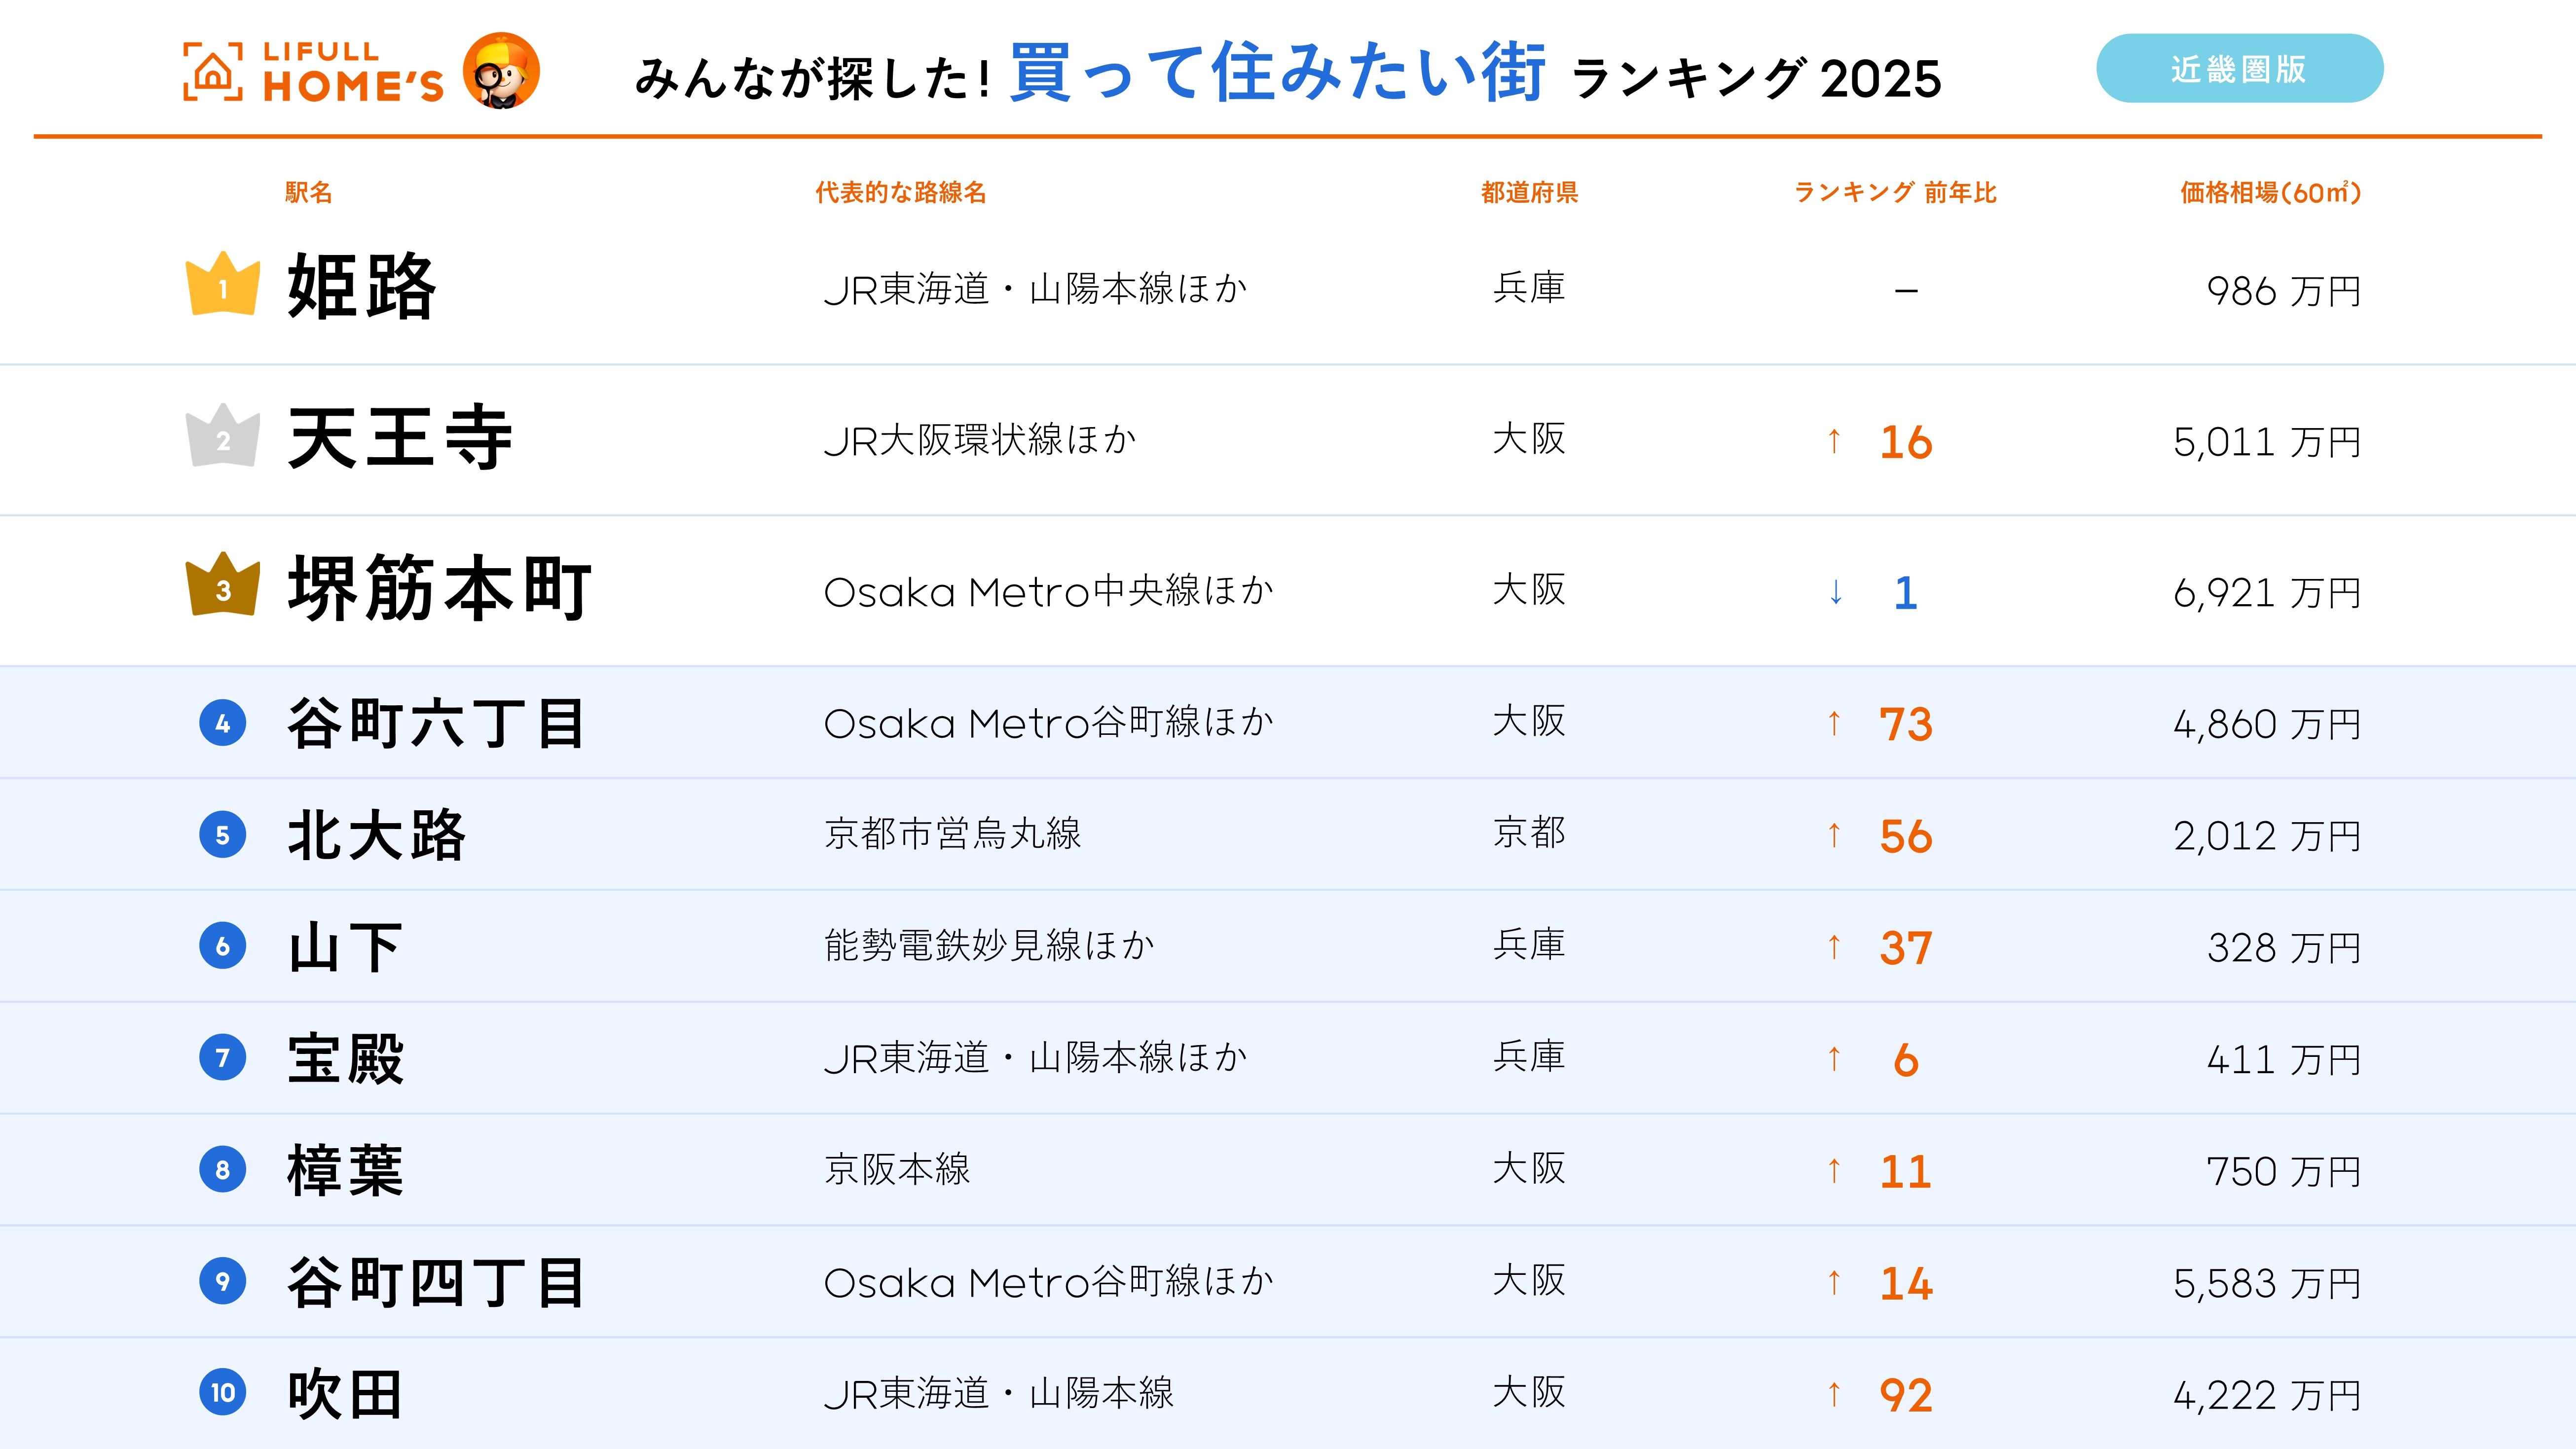Image resolution: width=2576 pixels, height=1449 pixels.
Task: Click the silver number 2 crown
Action: point(223,437)
